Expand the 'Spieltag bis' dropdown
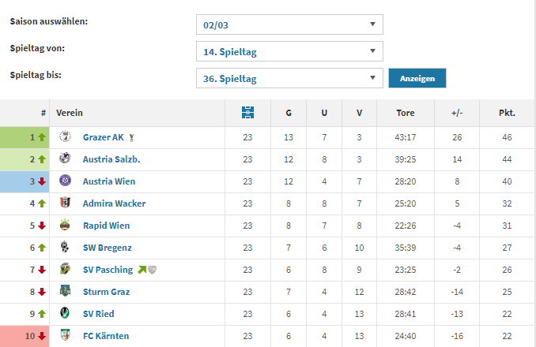 coord(289,78)
